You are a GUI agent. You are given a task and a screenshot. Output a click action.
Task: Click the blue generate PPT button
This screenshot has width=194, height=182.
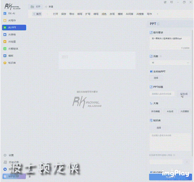[170, 177]
